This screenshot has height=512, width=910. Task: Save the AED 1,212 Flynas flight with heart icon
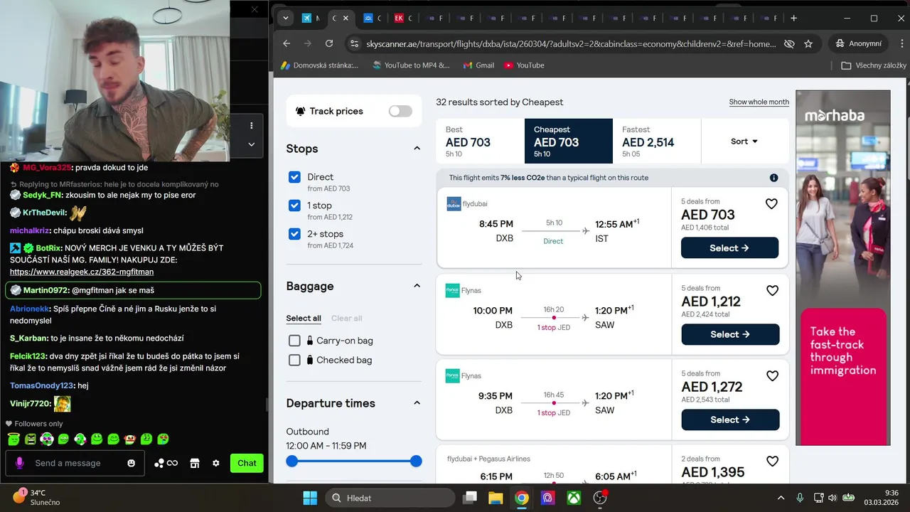tap(772, 290)
